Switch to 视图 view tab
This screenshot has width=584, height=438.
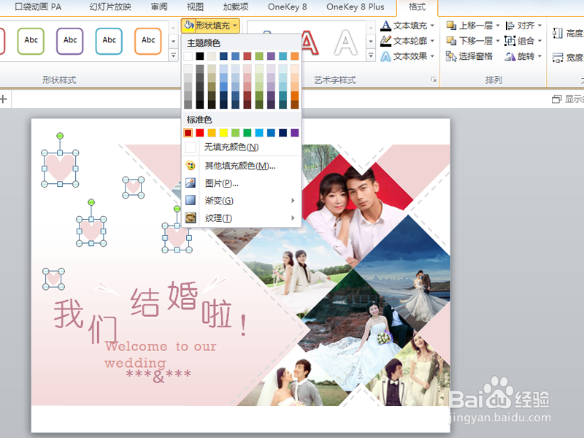click(x=195, y=7)
